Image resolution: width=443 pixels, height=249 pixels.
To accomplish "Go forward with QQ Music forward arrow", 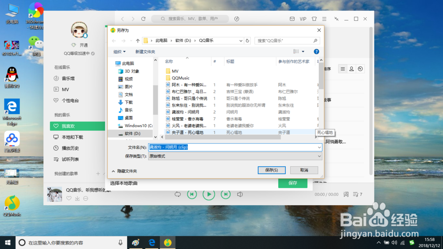I will (133, 19).
